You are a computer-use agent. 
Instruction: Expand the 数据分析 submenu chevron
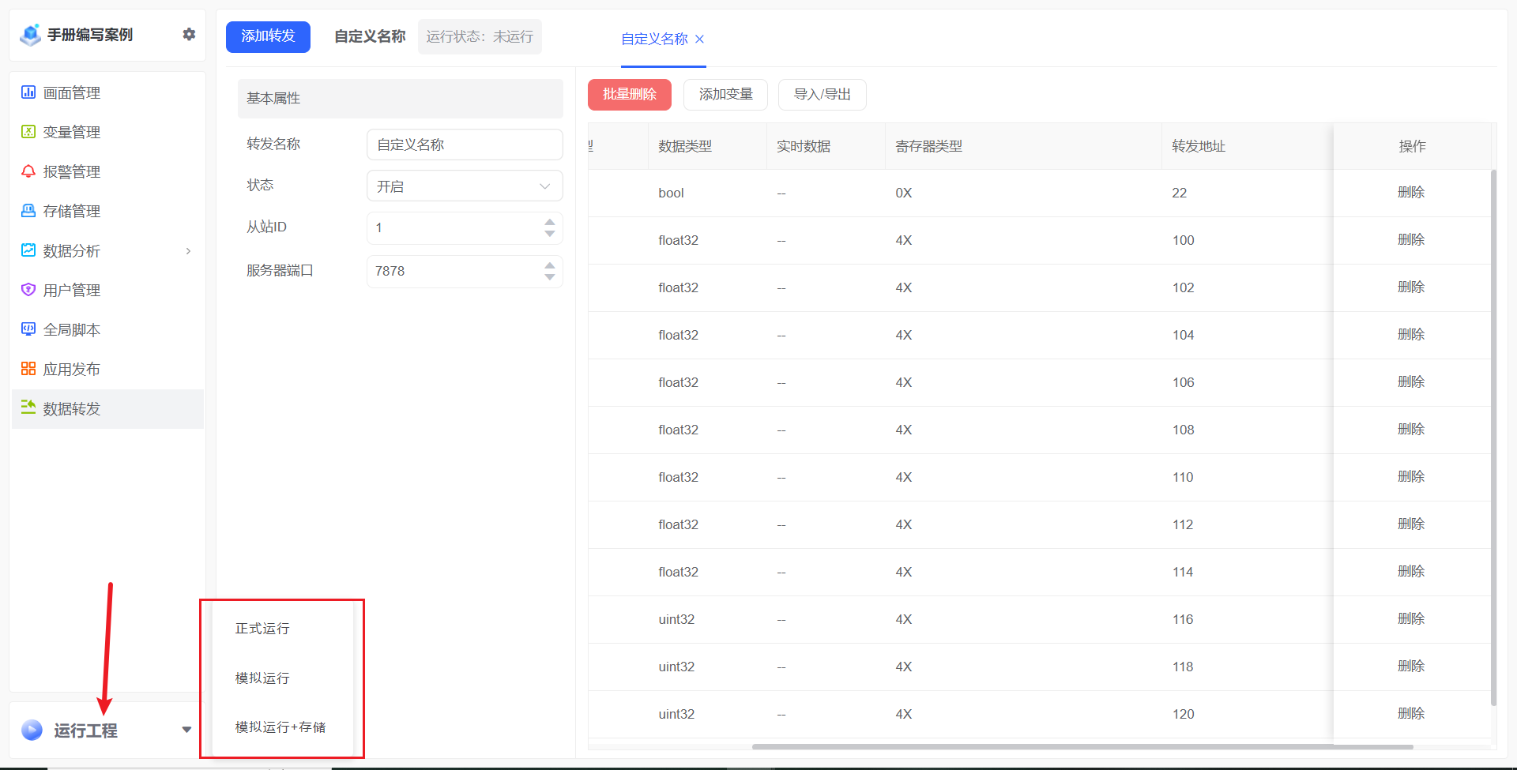188,251
